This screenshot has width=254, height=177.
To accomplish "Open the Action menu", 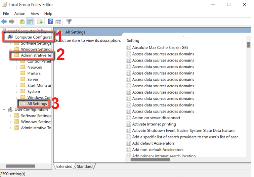I will click(x=19, y=14).
